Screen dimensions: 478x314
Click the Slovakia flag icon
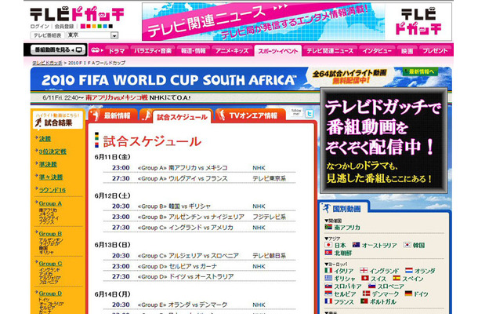328,287
